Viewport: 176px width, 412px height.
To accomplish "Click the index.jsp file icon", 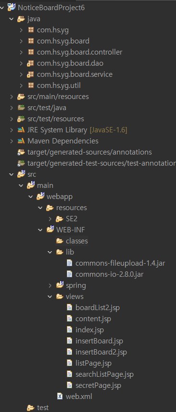I will point(69,329).
